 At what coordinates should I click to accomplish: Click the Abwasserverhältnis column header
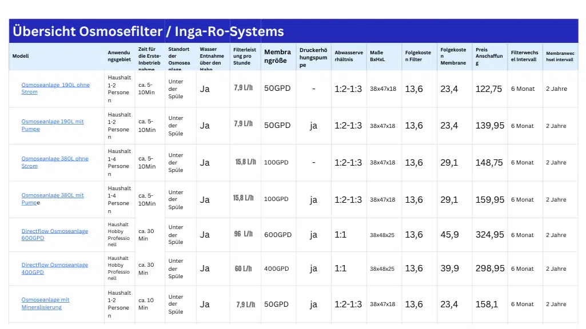(x=349, y=56)
